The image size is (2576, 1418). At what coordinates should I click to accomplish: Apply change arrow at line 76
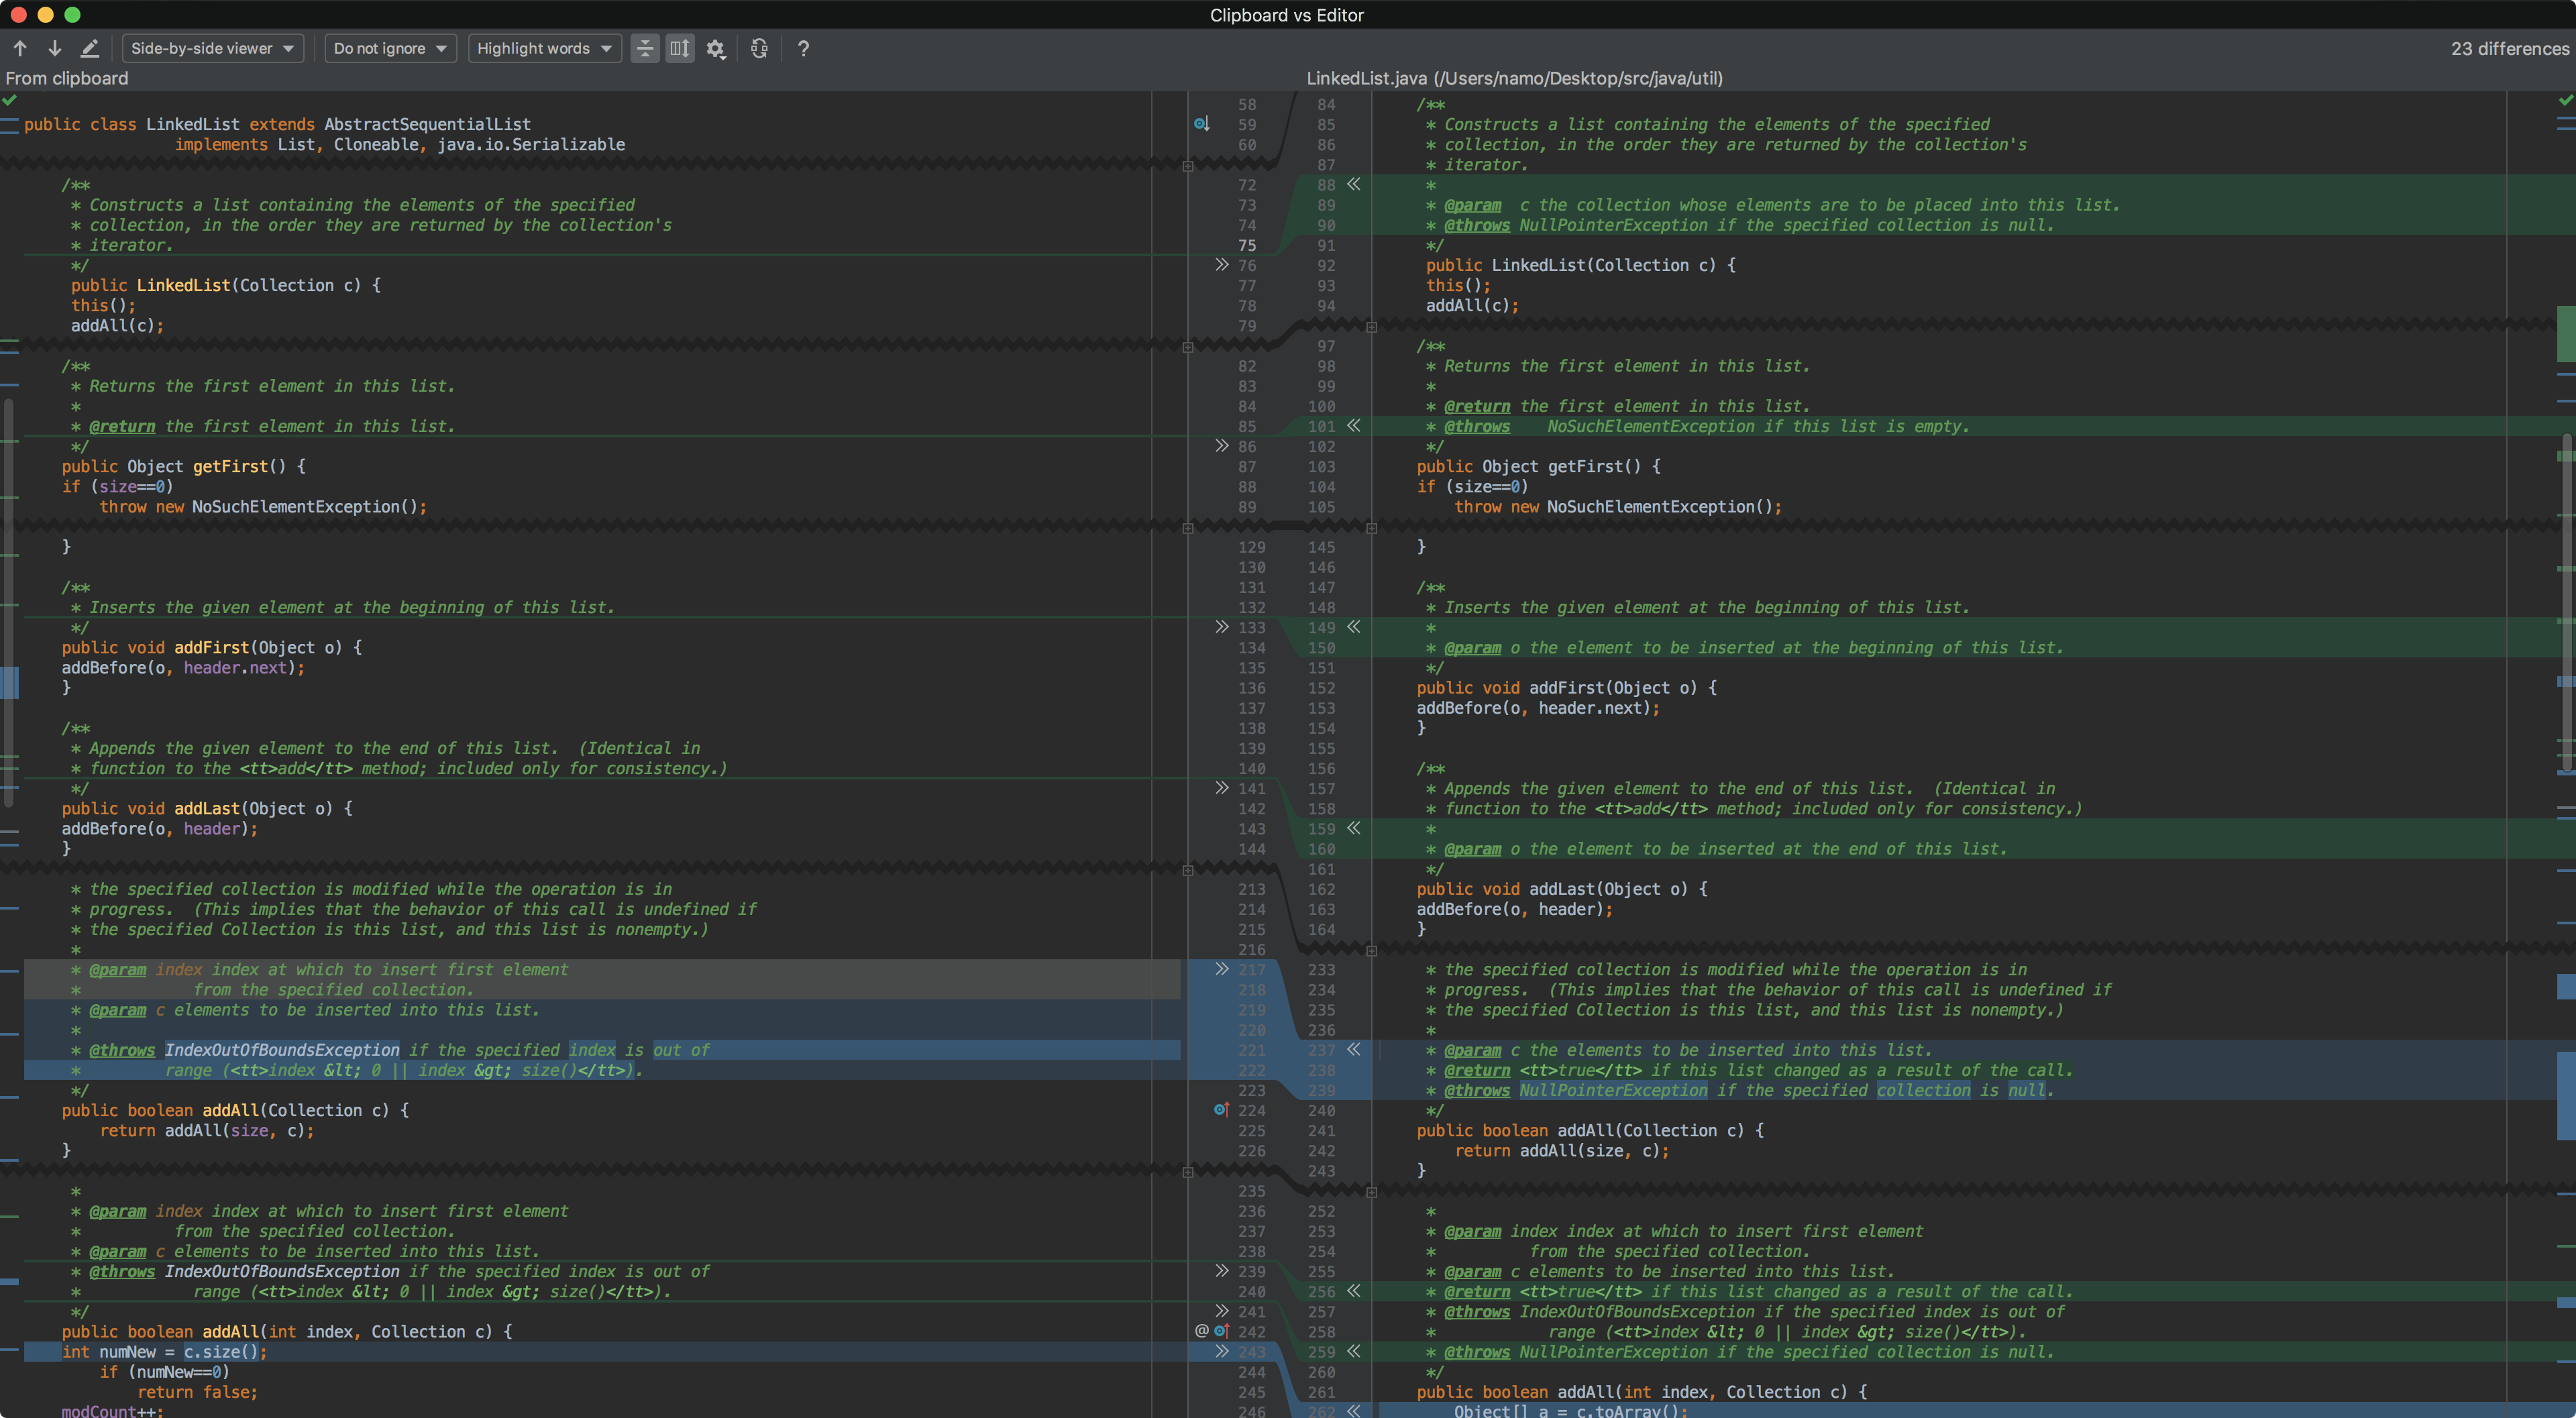[x=1221, y=265]
